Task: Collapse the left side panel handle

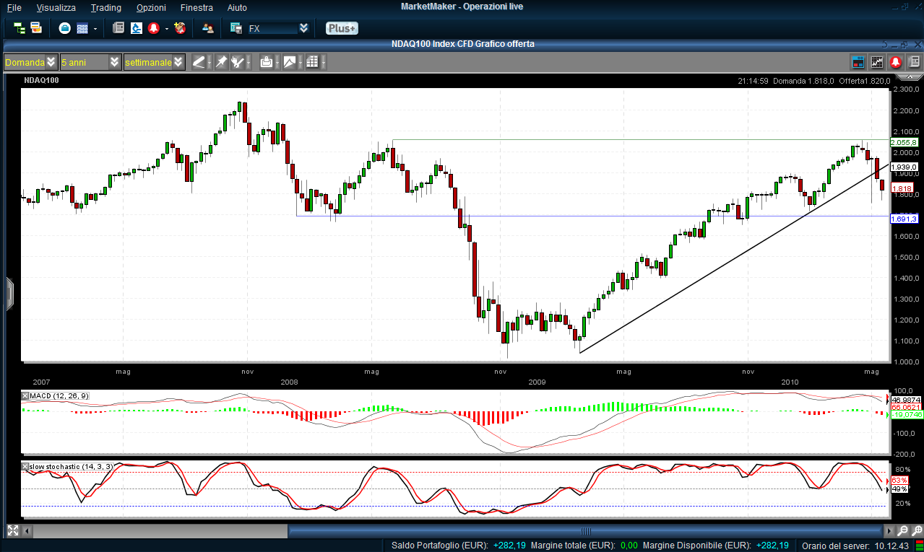Action: (9, 294)
